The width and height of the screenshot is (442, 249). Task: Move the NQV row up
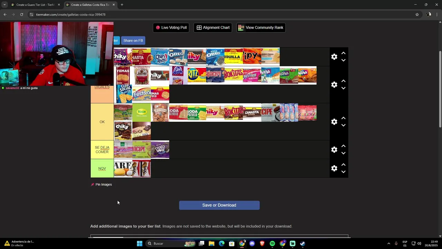[343, 165]
